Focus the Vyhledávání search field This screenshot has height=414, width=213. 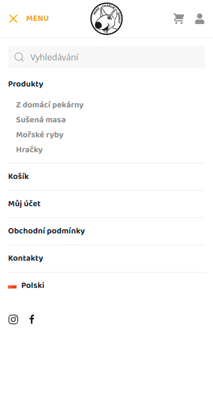click(106, 57)
